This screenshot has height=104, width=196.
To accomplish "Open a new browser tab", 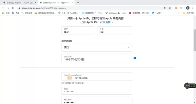I will click(x=78, y=3).
